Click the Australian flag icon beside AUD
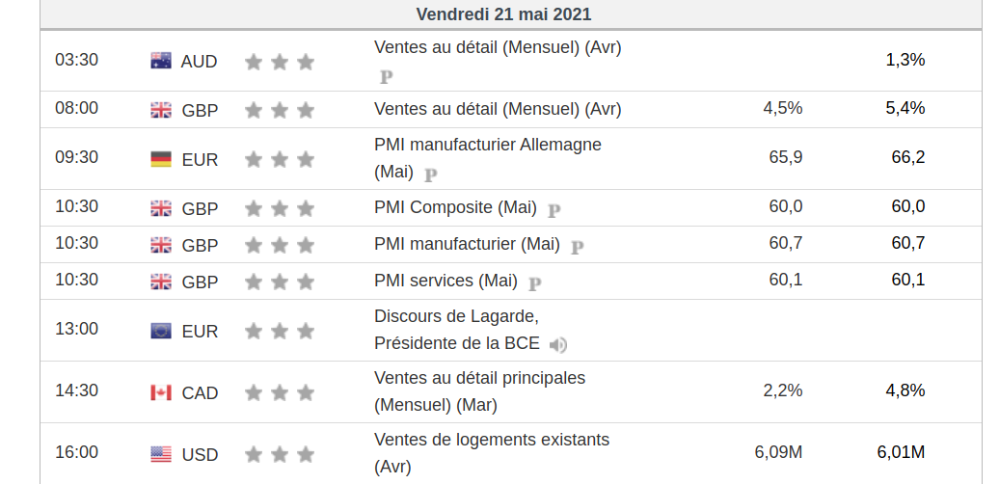The height and width of the screenshot is (484, 999). (161, 61)
